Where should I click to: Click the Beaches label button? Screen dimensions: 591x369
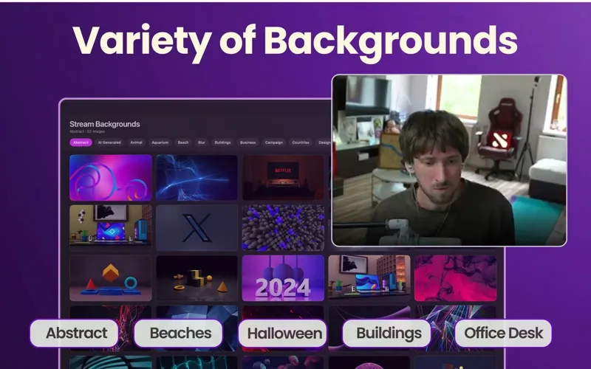click(178, 334)
